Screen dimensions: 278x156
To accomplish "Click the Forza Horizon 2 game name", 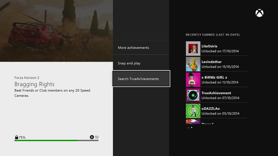I will point(27,78).
